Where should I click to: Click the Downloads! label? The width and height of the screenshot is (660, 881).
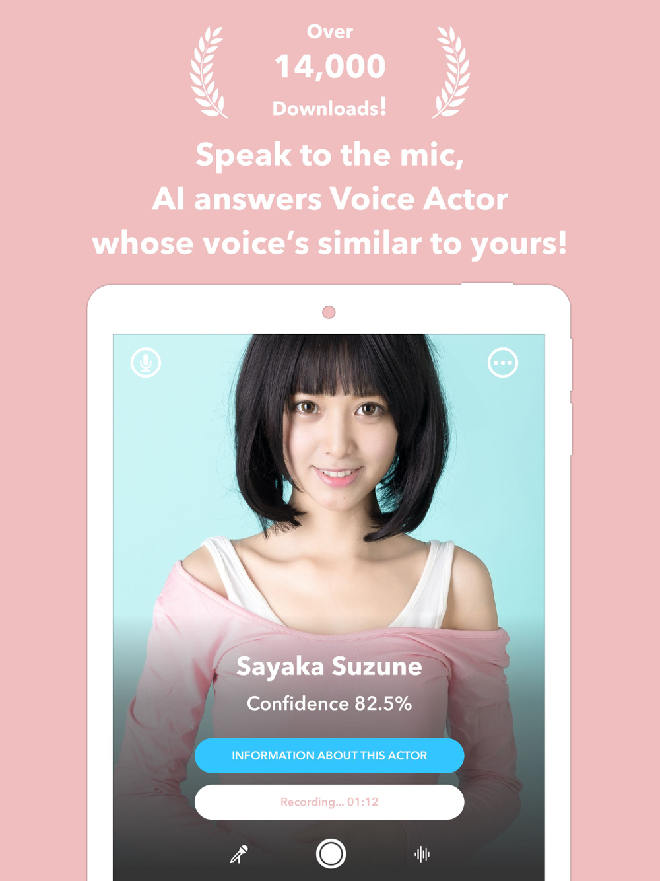pos(330,108)
